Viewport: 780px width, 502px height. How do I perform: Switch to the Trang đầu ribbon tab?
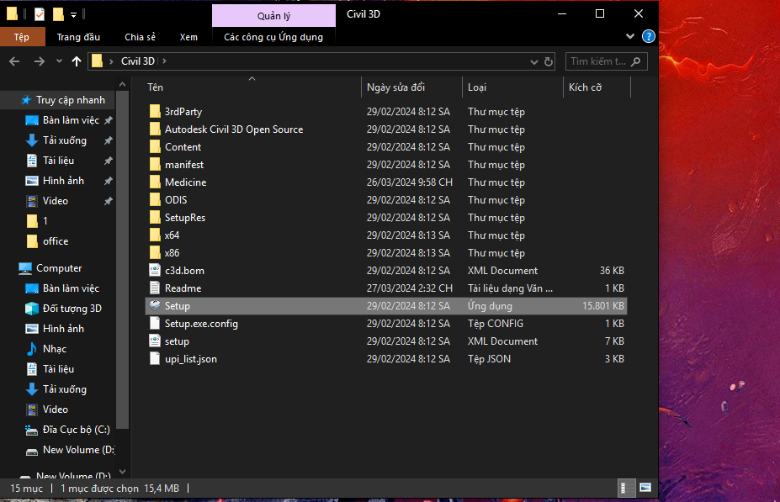[78, 37]
